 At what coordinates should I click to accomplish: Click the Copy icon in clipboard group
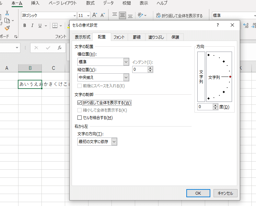pyautogui.click(x=7, y=21)
